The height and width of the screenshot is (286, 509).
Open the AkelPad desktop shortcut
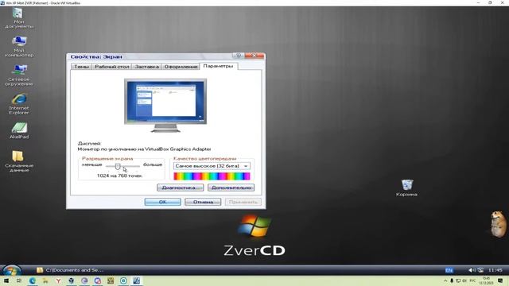[x=19, y=130]
